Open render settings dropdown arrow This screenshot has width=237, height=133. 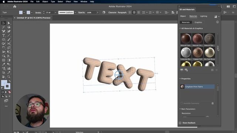[x=219, y=17]
